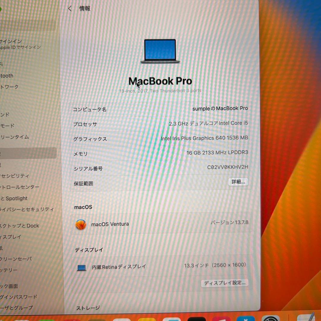Screen dimensions: 321x321
Task: Click the back chevron beside 情報
Action: 70,8
